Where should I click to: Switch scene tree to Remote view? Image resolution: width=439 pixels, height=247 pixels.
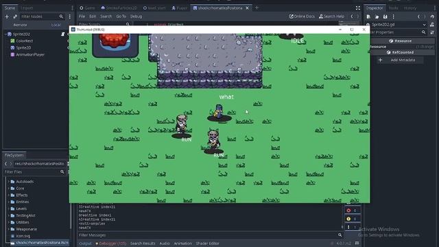point(20,25)
